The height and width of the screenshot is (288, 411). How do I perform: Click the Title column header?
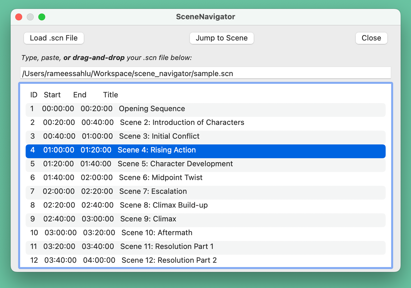click(111, 95)
